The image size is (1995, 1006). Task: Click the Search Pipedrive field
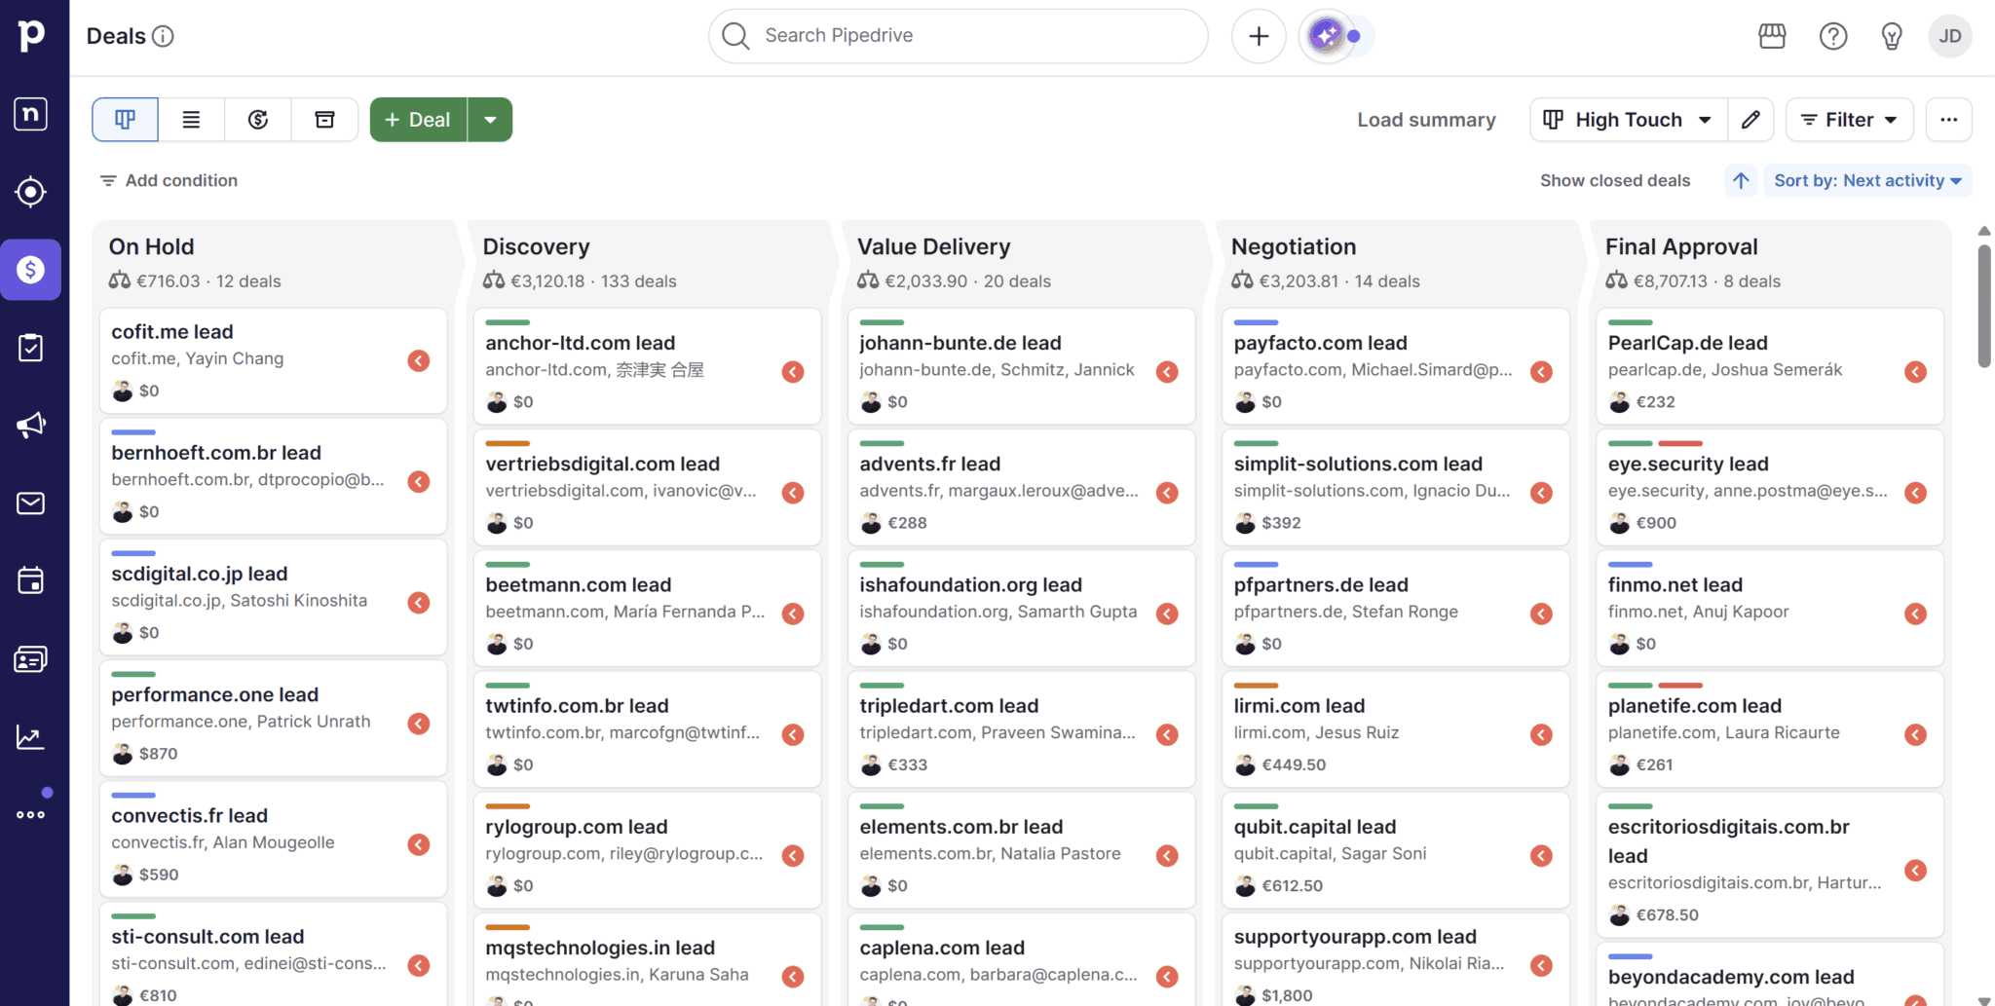click(959, 36)
